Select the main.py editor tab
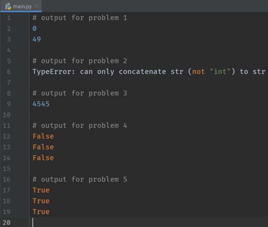This screenshot has height=227, width=268. pyautogui.click(x=23, y=6)
